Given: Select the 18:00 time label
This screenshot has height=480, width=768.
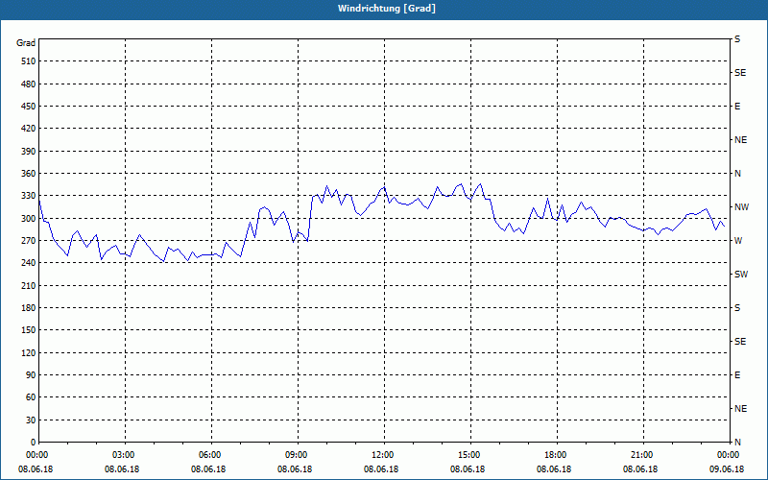Looking at the screenshot, I should click(556, 455).
